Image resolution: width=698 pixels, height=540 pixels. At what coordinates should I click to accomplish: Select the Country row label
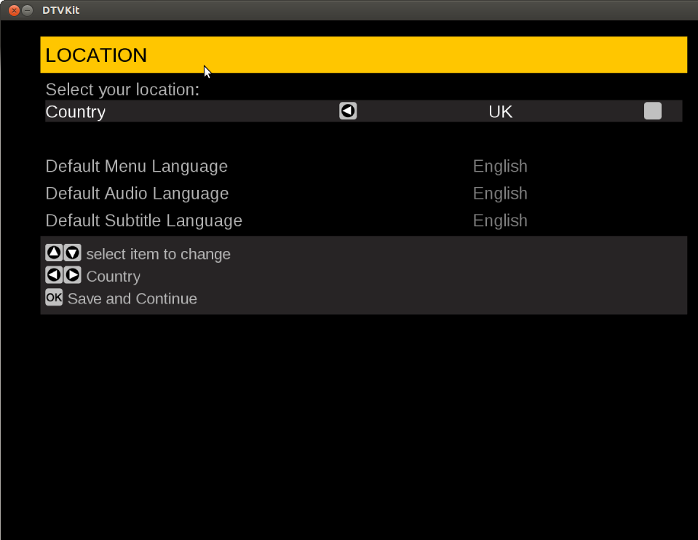click(76, 112)
